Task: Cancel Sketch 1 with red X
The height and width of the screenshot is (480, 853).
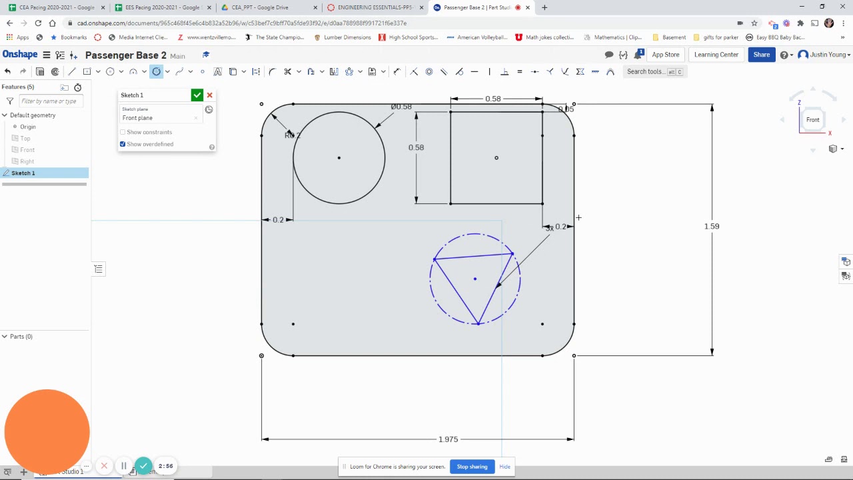Action: point(209,95)
